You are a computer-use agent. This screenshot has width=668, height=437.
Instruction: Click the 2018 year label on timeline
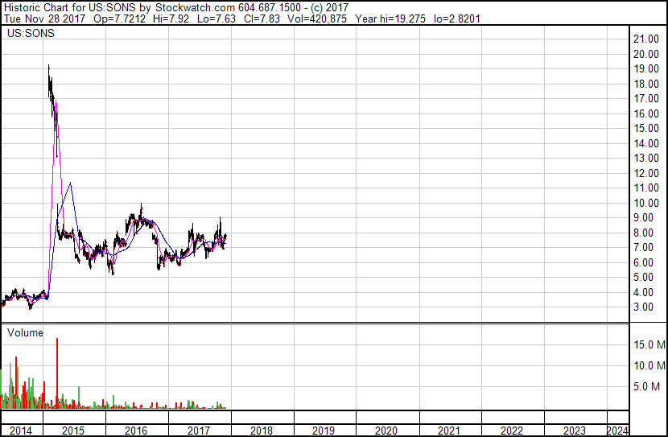(261, 431)
